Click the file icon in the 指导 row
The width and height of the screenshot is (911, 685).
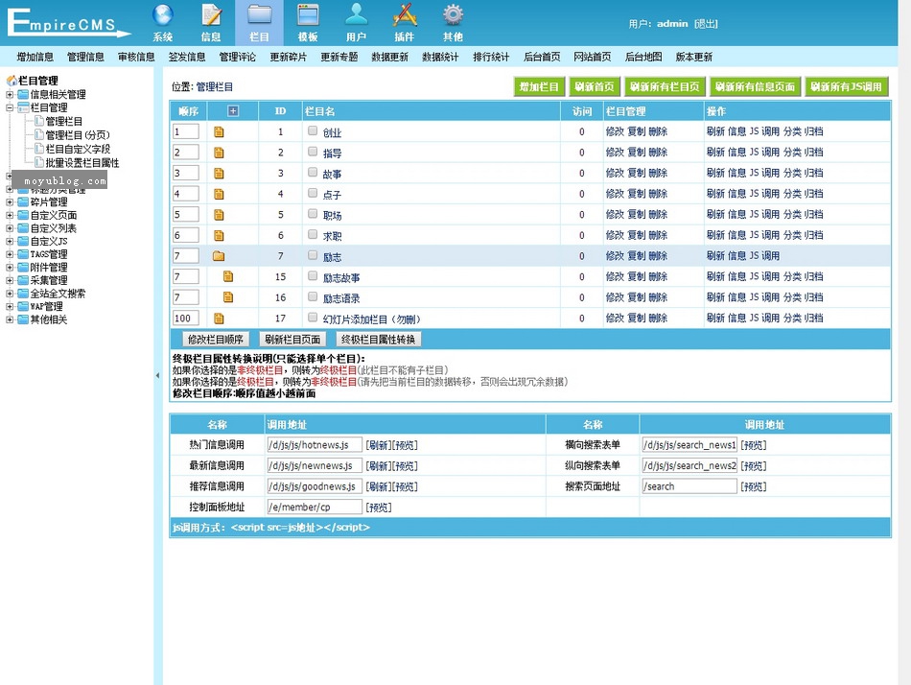coord(219,153)
